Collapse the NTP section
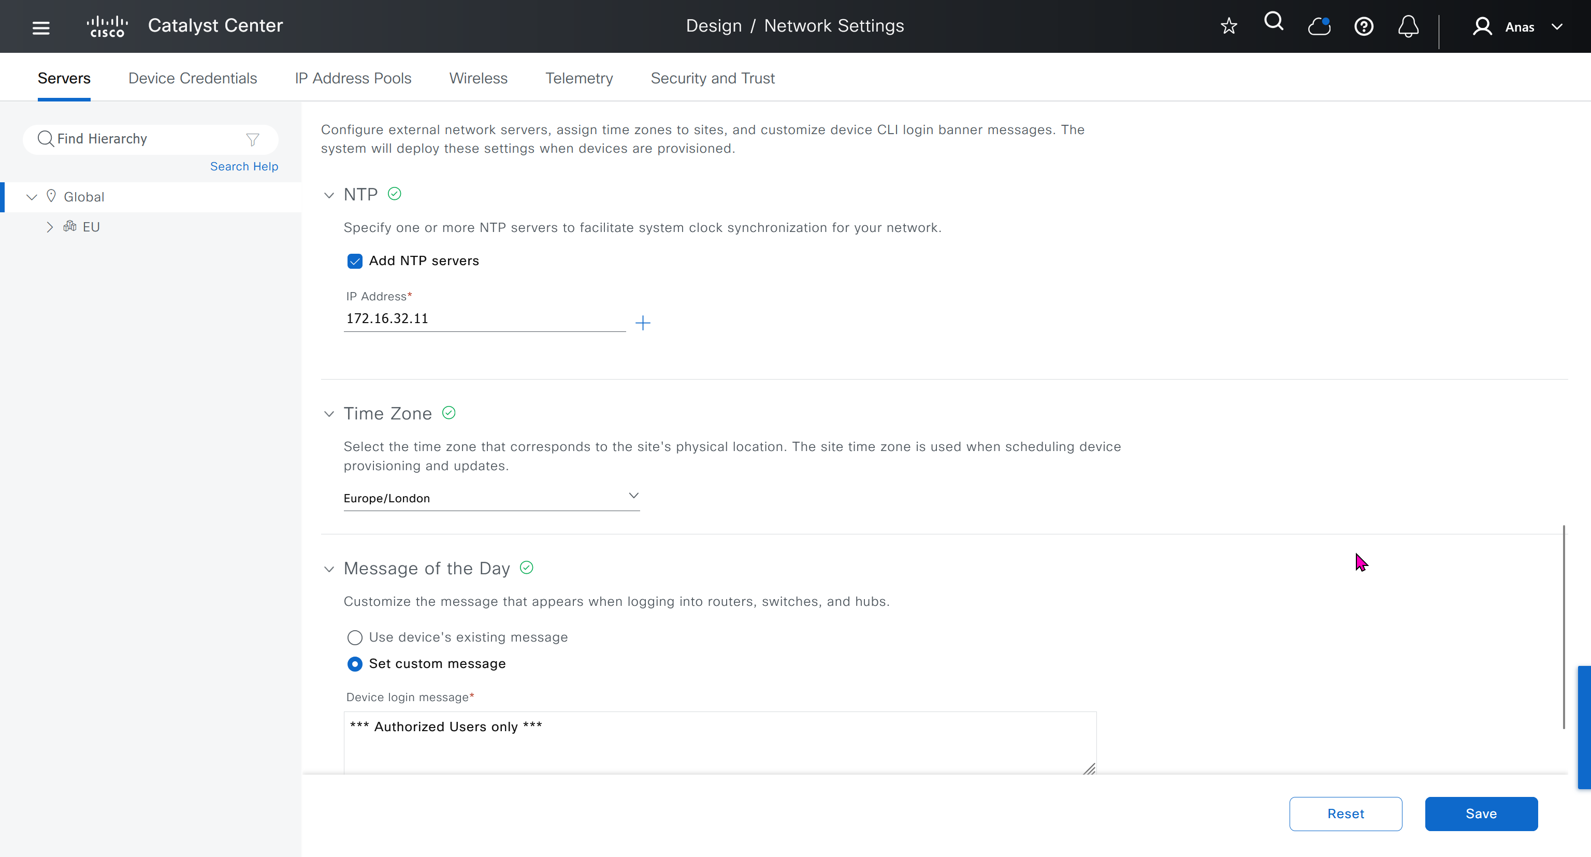 pos(328,195)
